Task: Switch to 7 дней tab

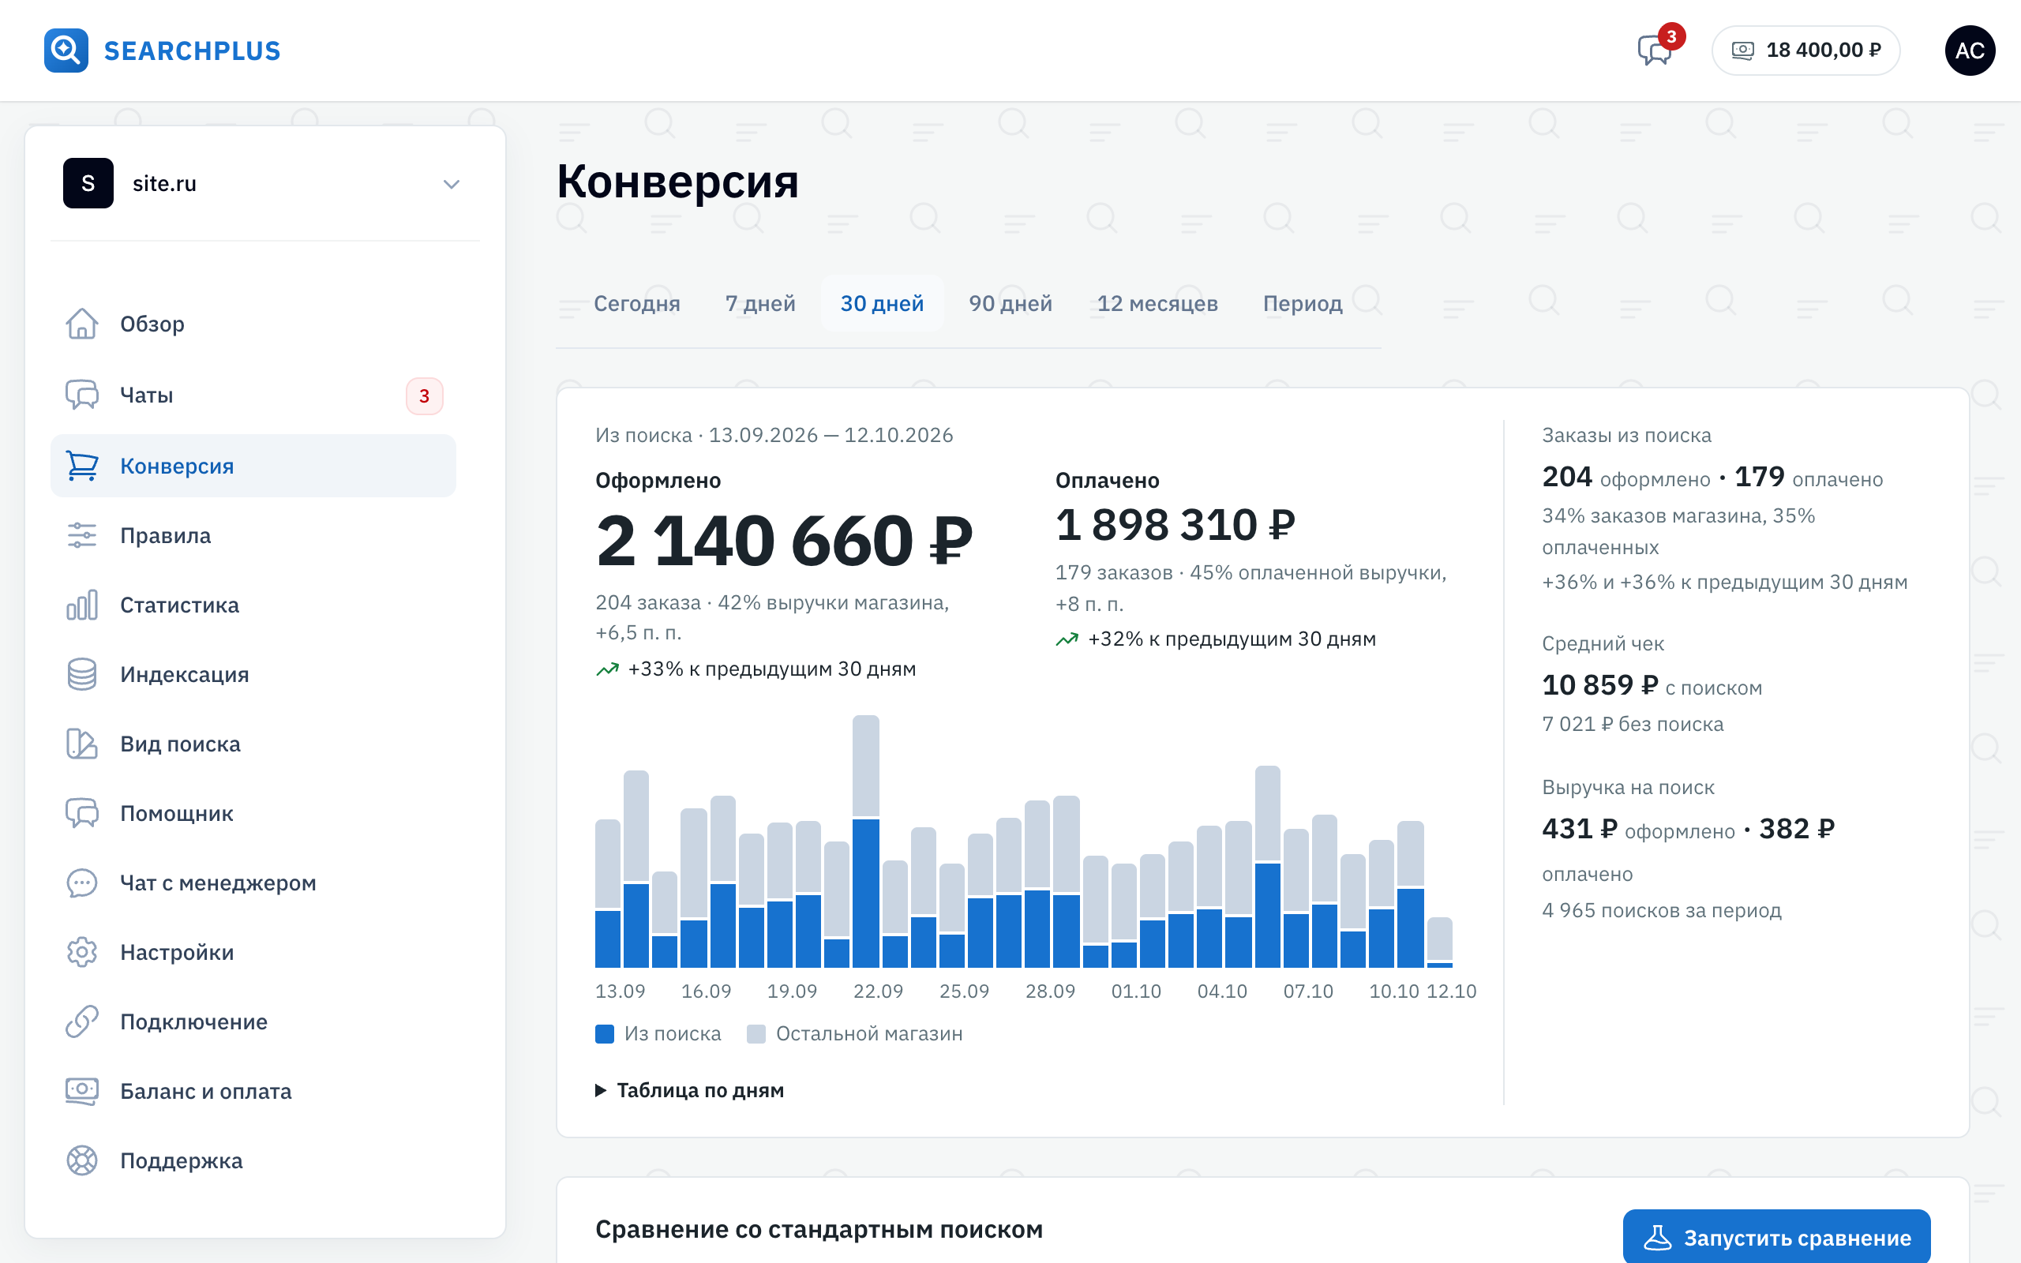Action: (760, 303)
